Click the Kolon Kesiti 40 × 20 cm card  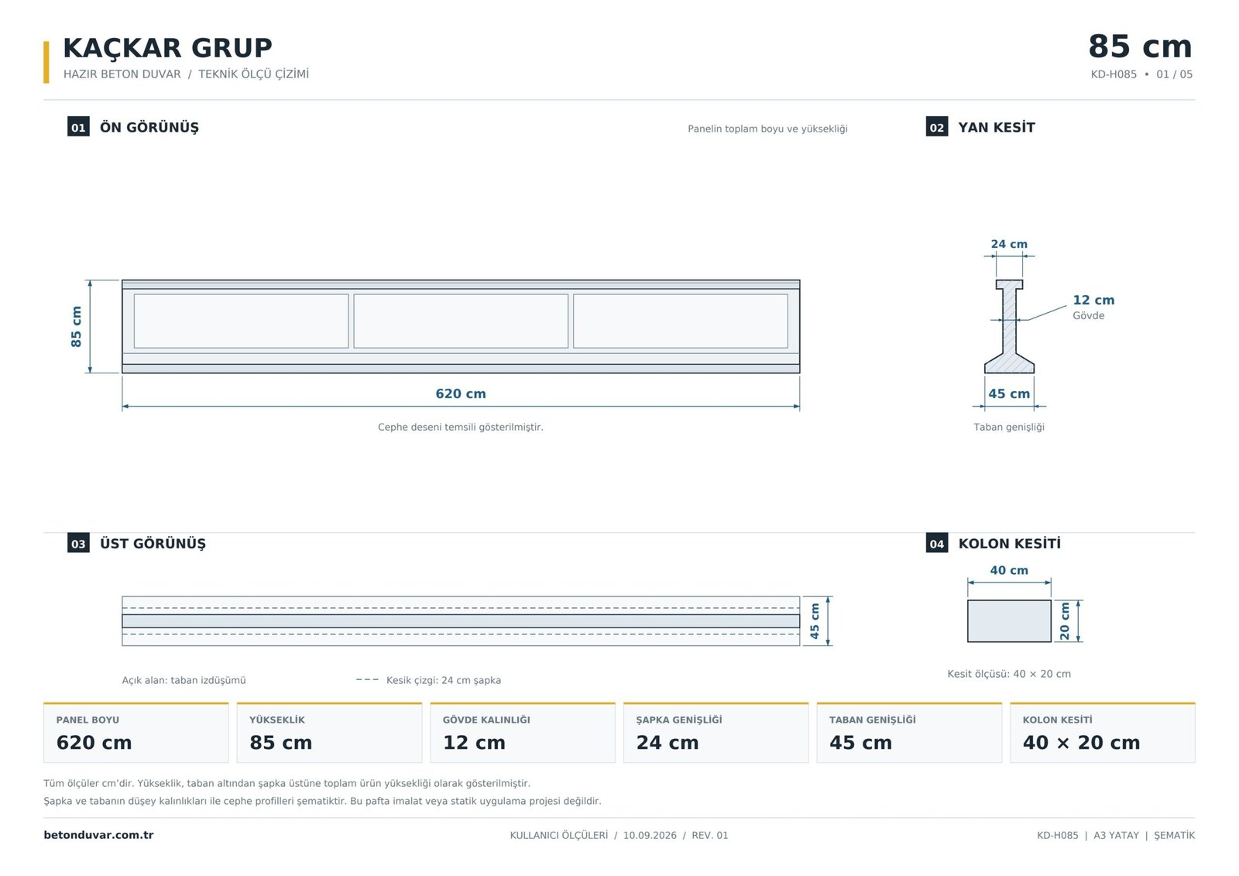[1103, 733]
